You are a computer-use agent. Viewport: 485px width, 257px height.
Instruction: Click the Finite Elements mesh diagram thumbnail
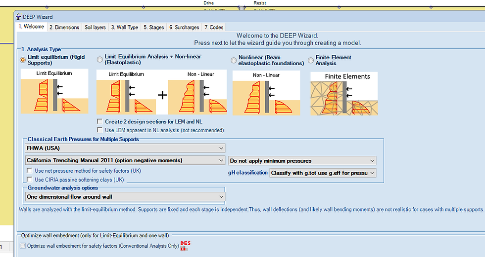(x=344, y=93)
